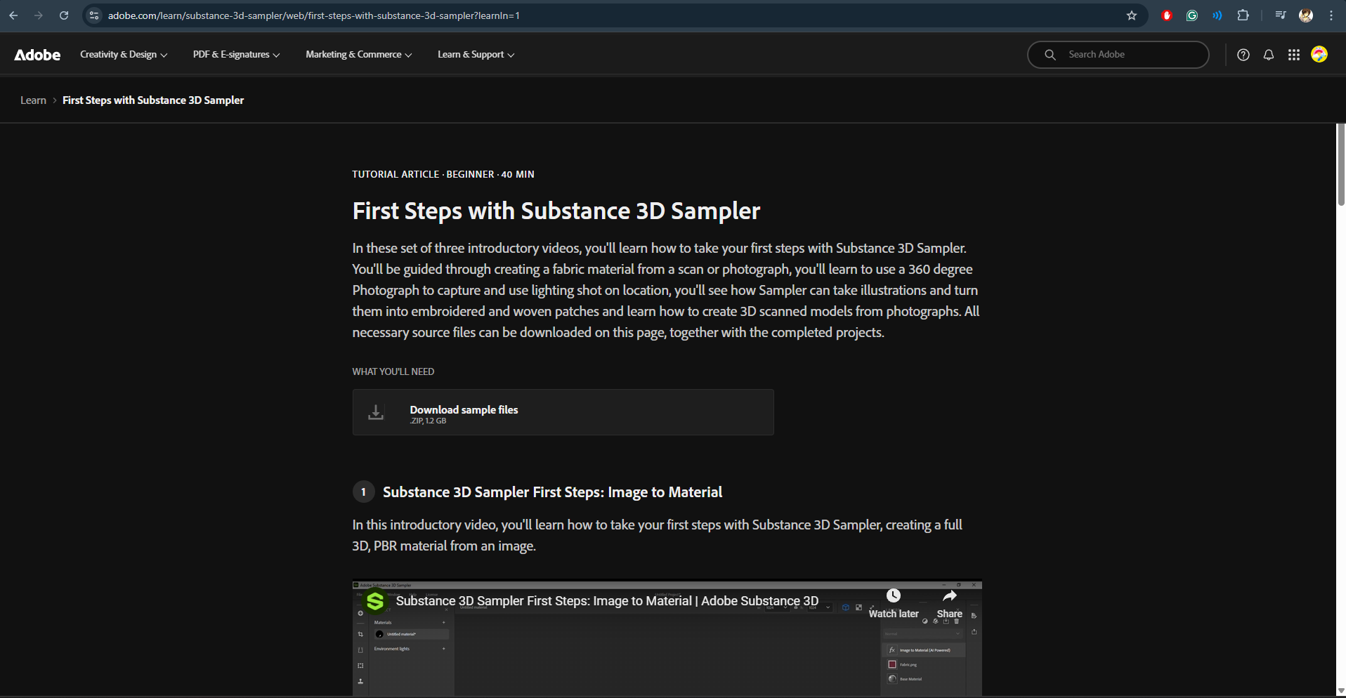Reload the page
Viewport: 1346px width, 698px height.
click(64, 15)
